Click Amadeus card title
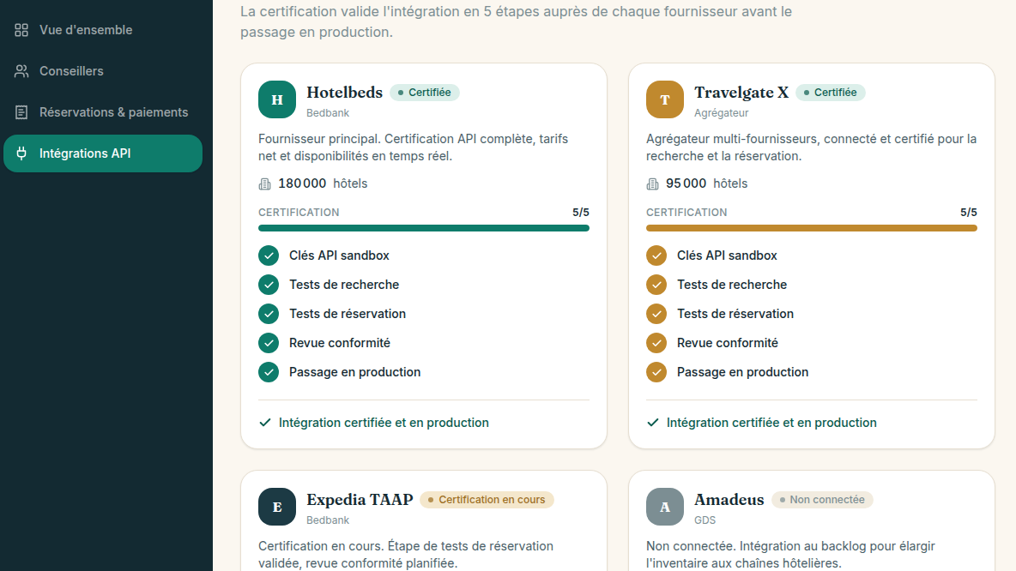 (729, 500)
